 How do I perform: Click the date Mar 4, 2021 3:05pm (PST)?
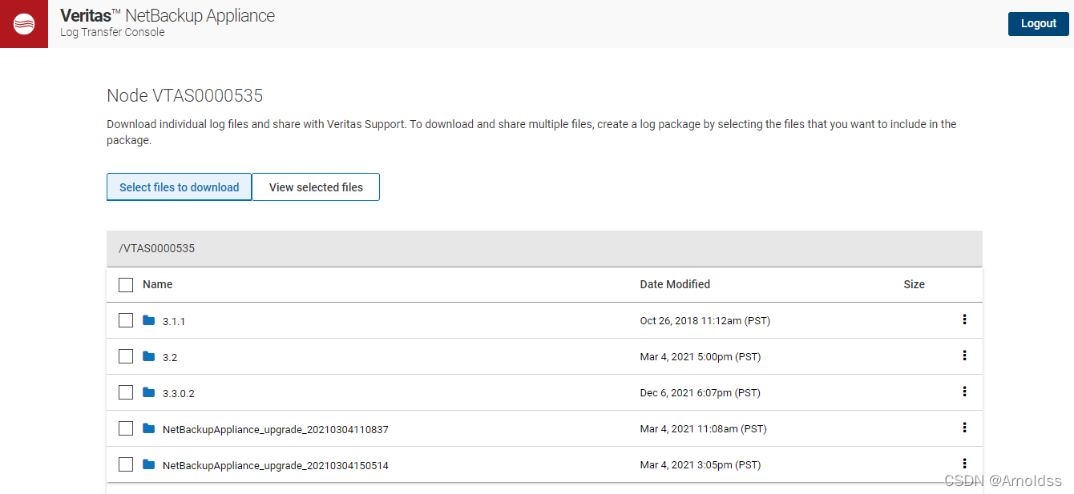click(701, 465)
